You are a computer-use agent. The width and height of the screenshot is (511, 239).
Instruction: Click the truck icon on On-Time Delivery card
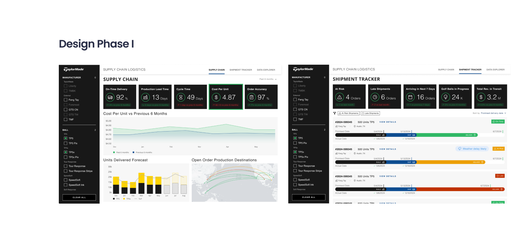click(110, 97)
